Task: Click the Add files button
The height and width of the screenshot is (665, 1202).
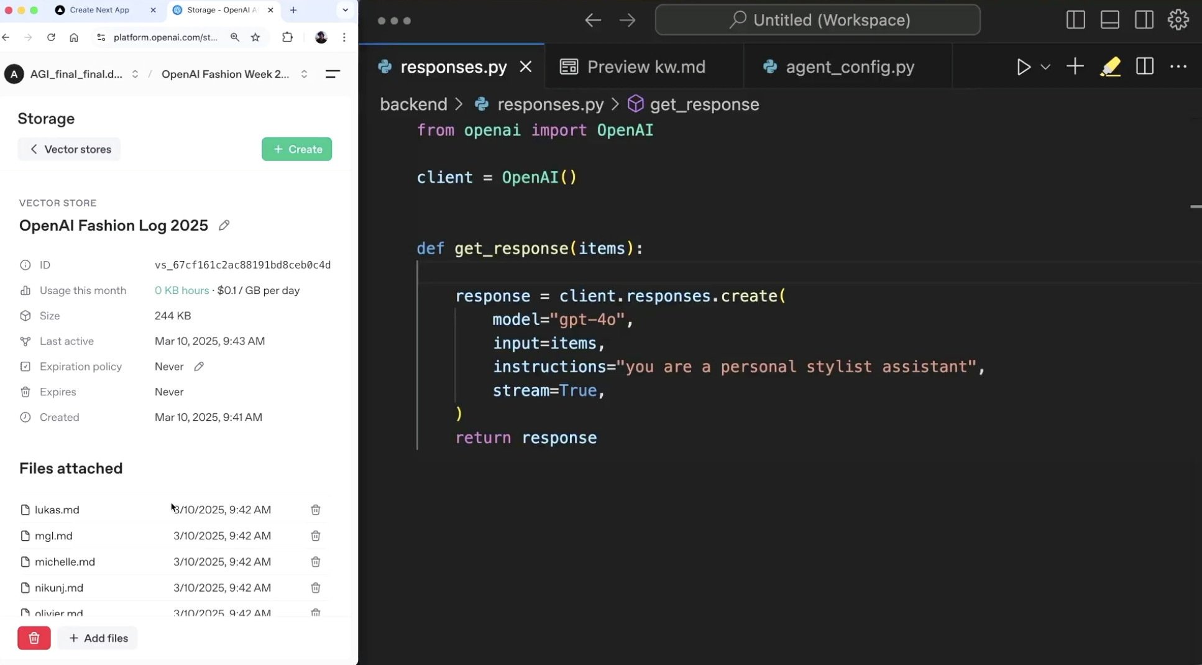Action: [98, 638]
